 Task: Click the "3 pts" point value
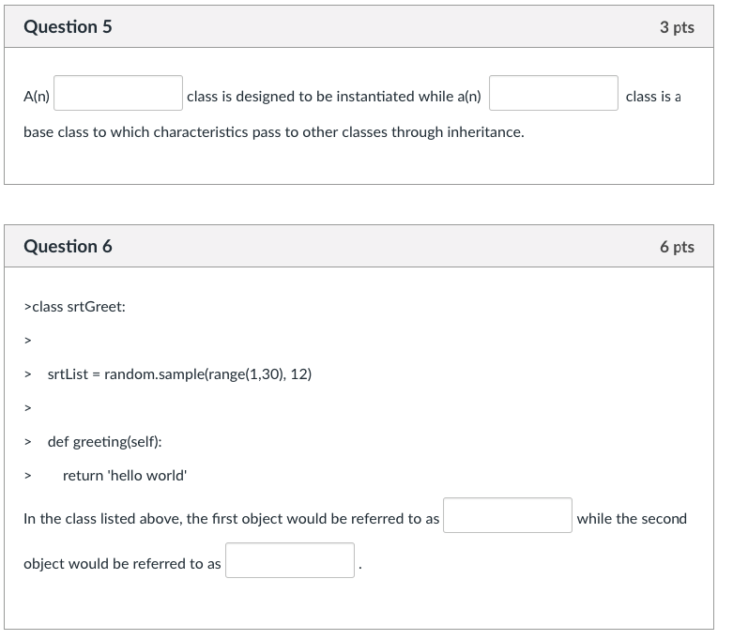coord(677,27)
